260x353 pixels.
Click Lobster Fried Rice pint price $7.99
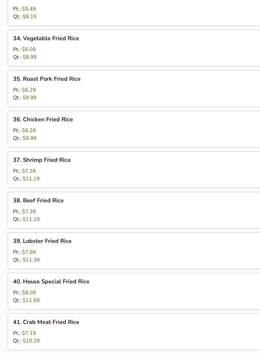[29, 252]
